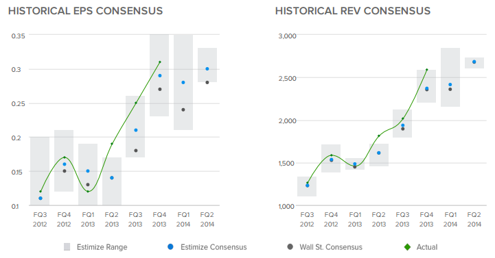This screenshot has height=258, width=495.
Task: Select EPS actual point for FQ4 2013
Action: [x=160, y=62]
